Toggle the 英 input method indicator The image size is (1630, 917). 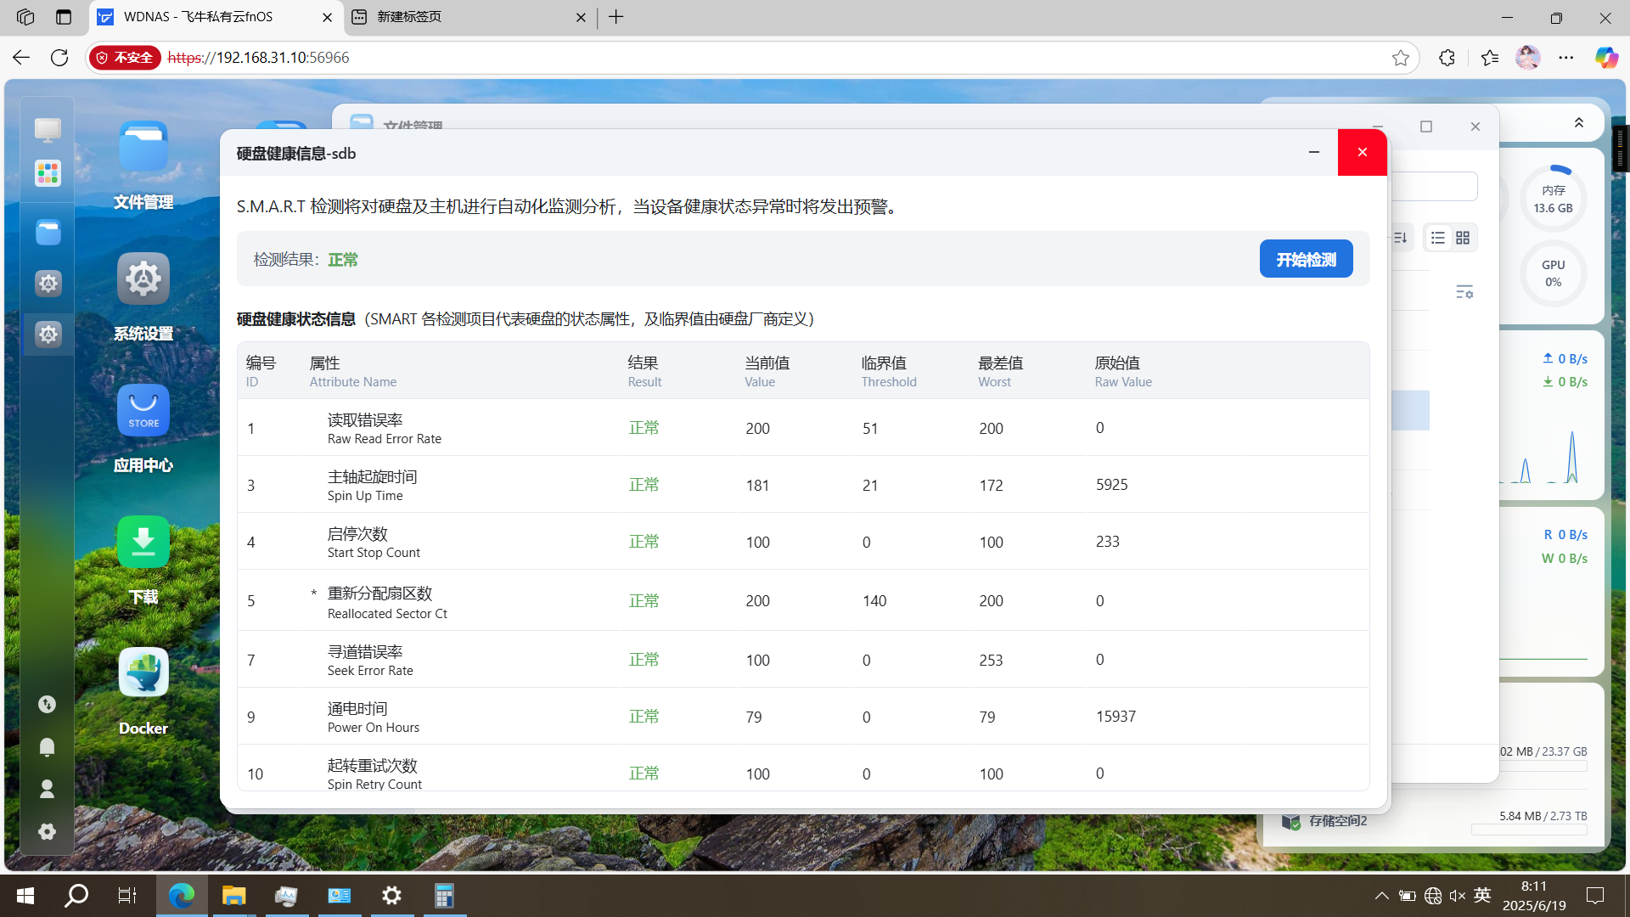1482,895
